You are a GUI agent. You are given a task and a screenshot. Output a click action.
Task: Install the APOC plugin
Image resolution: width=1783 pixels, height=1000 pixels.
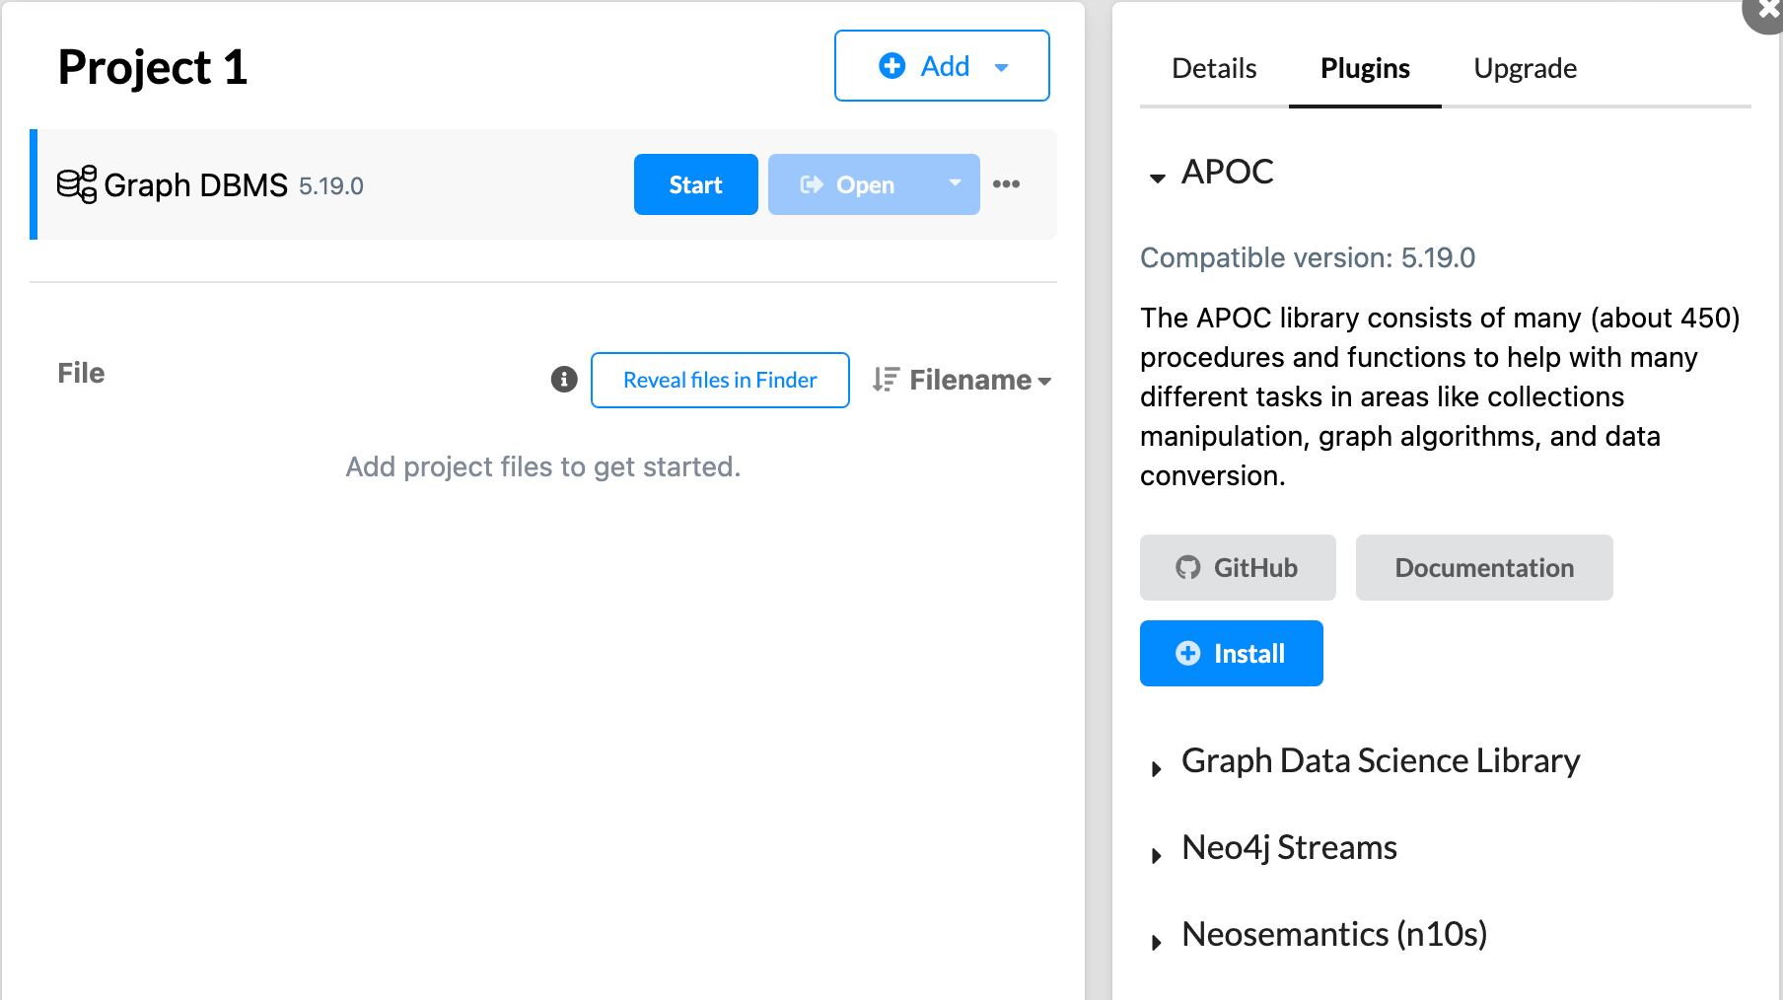pyautogui.click(x=1231, y=653)
